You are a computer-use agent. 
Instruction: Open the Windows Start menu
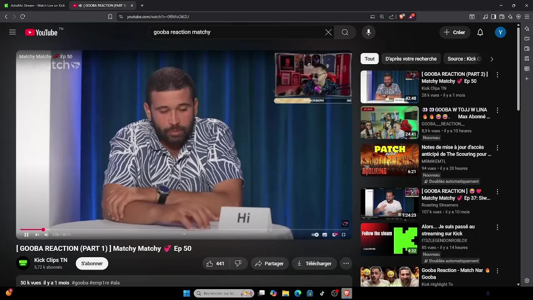pyautogui.click(x=187, y=293)
